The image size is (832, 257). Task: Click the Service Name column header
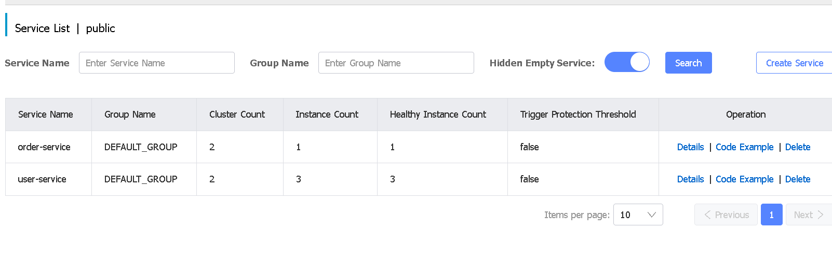click(x=46, y=115)
